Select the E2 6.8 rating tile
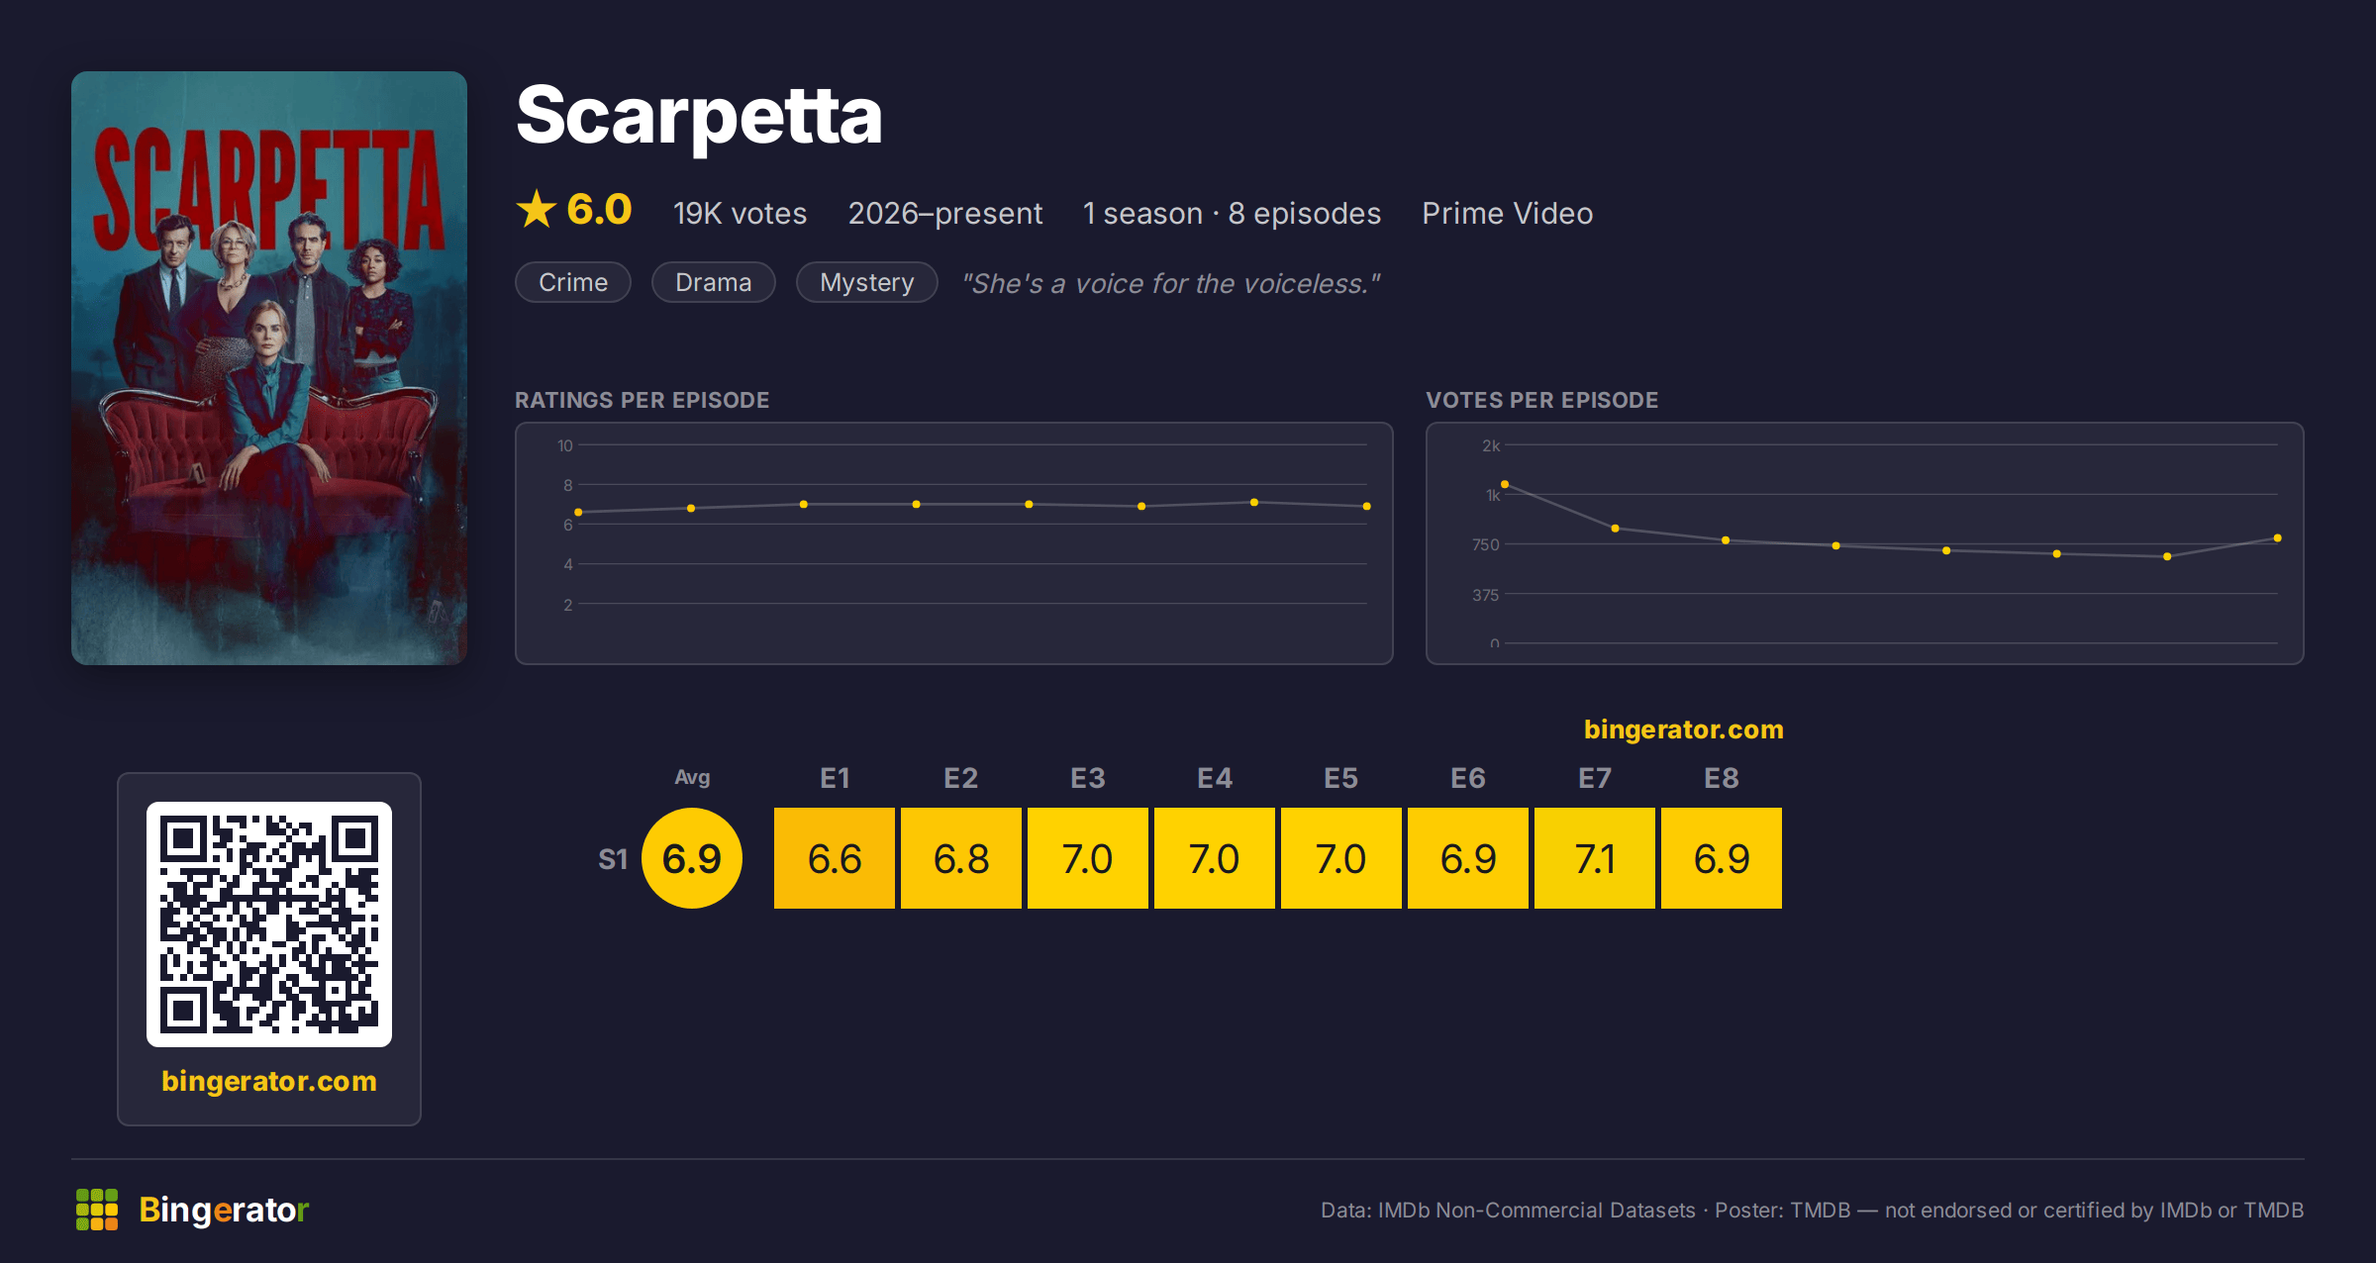 coord(961,858)
